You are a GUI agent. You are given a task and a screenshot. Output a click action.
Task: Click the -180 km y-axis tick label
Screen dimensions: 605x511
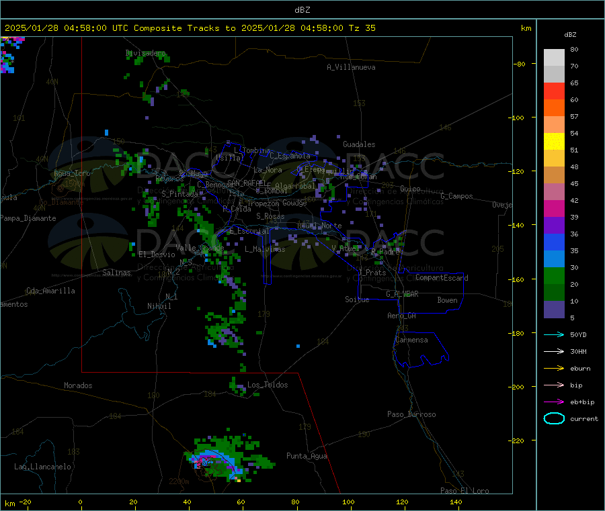tap(518, 333)
